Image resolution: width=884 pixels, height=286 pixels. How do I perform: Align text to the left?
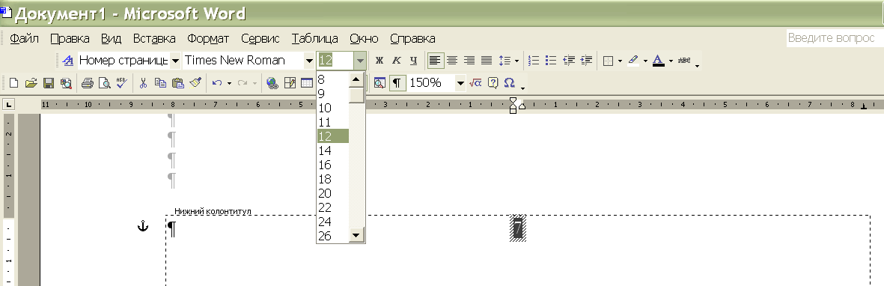point(435,61)
